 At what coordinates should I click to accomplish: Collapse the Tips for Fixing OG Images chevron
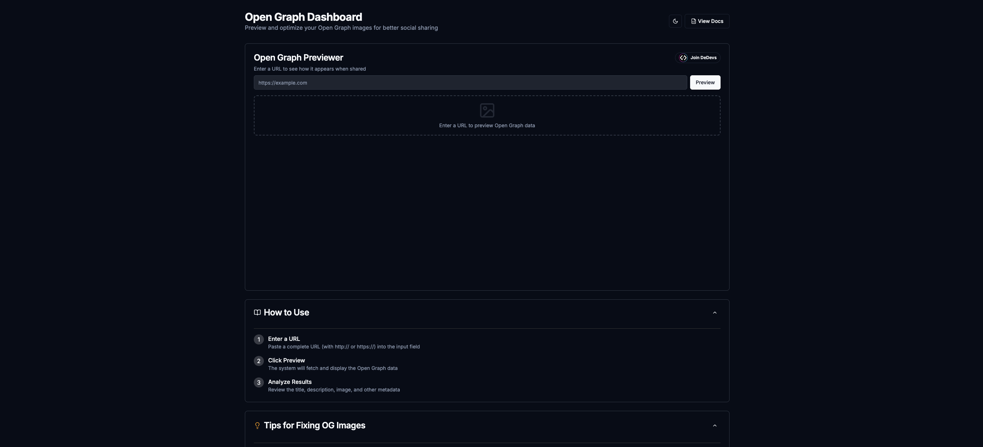click(714, 425)
